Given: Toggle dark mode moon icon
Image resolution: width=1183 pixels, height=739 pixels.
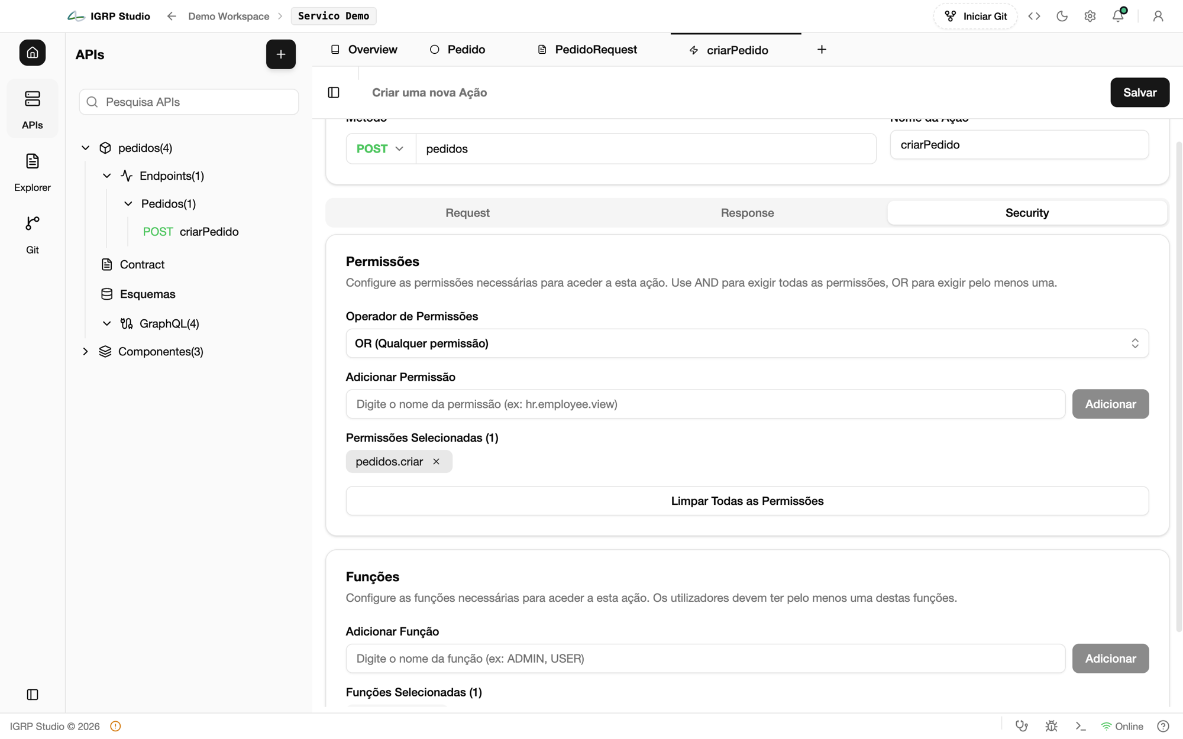Looking at the screenshot, I should tap(1062, 16).
